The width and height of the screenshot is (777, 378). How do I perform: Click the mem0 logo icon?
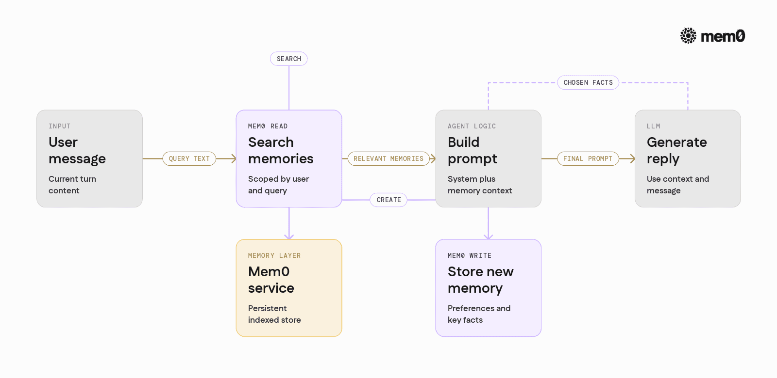[x=688, y=36]
